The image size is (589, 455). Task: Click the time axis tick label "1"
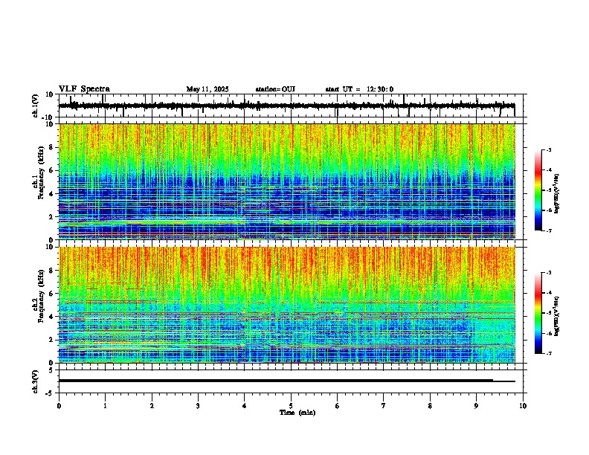point(105,406)
